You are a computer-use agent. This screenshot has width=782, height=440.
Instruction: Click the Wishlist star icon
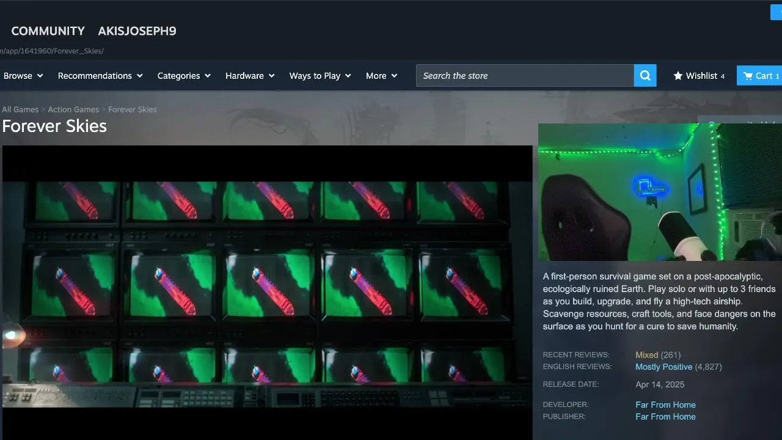pyautogui.click(x=678, y=76)
